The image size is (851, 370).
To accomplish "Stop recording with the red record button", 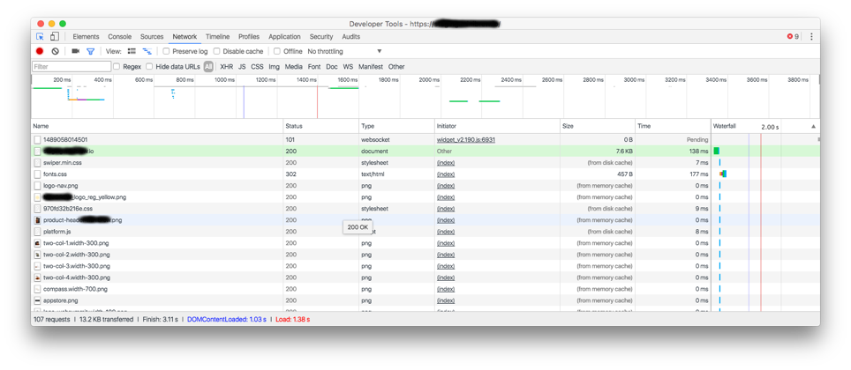I will pos(40,51).
